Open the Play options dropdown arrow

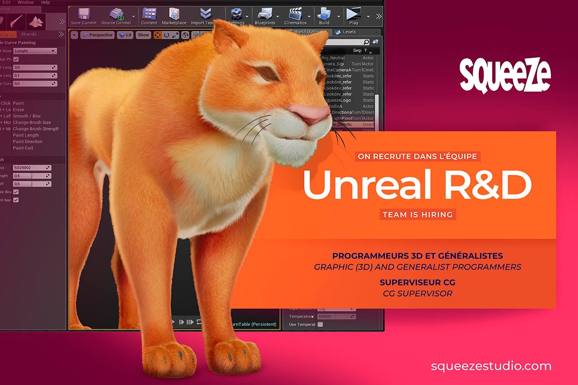(x=368, y=16)
